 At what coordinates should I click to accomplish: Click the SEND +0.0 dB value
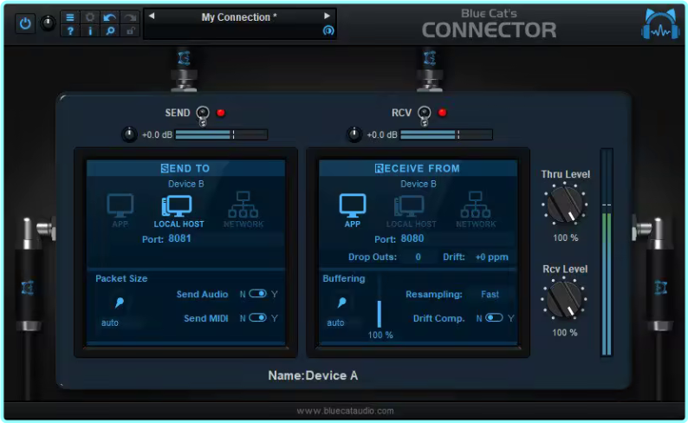point(157,134)
